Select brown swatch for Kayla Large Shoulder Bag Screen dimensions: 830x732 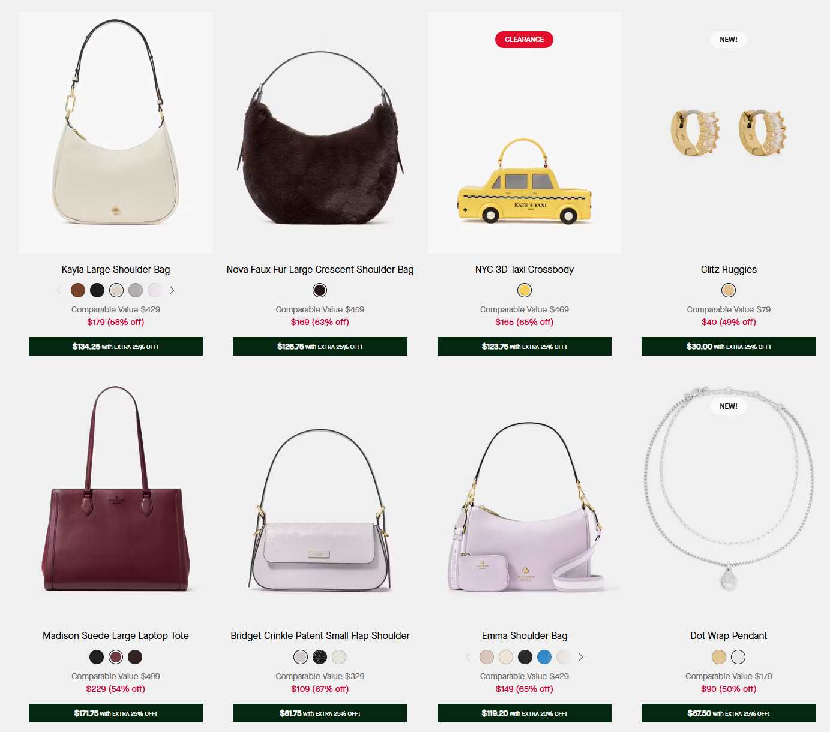[x=78, y=290]
